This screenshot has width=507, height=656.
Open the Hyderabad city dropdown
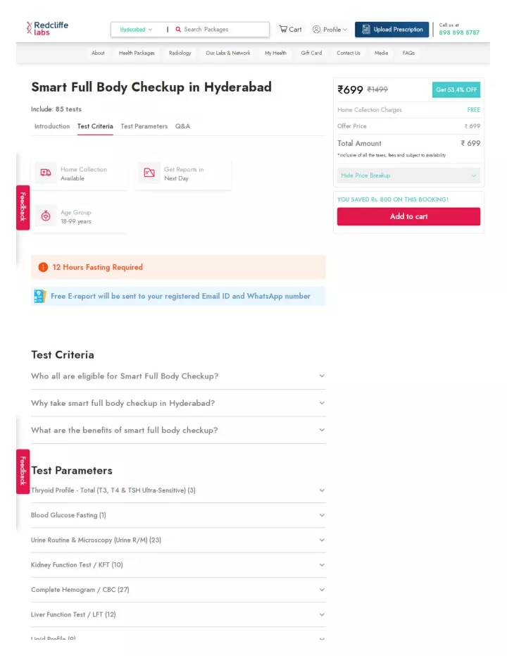pyautogui.click(x=136, y=30)
